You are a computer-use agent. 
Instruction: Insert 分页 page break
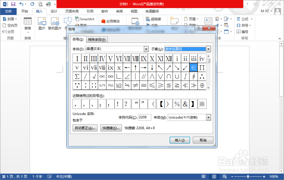8,32
